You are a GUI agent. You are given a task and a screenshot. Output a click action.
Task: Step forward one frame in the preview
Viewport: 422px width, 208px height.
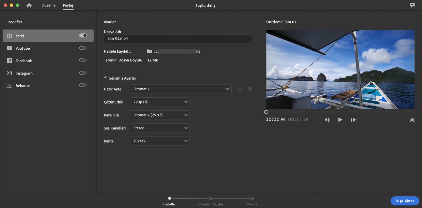(x=353, y=120)
